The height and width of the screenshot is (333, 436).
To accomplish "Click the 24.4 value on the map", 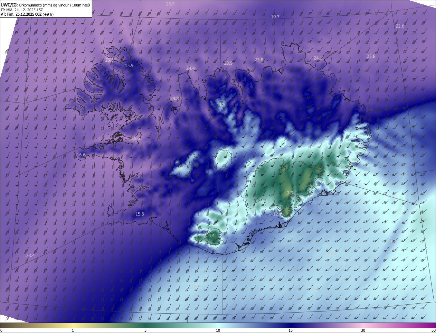I will (190, 68).
